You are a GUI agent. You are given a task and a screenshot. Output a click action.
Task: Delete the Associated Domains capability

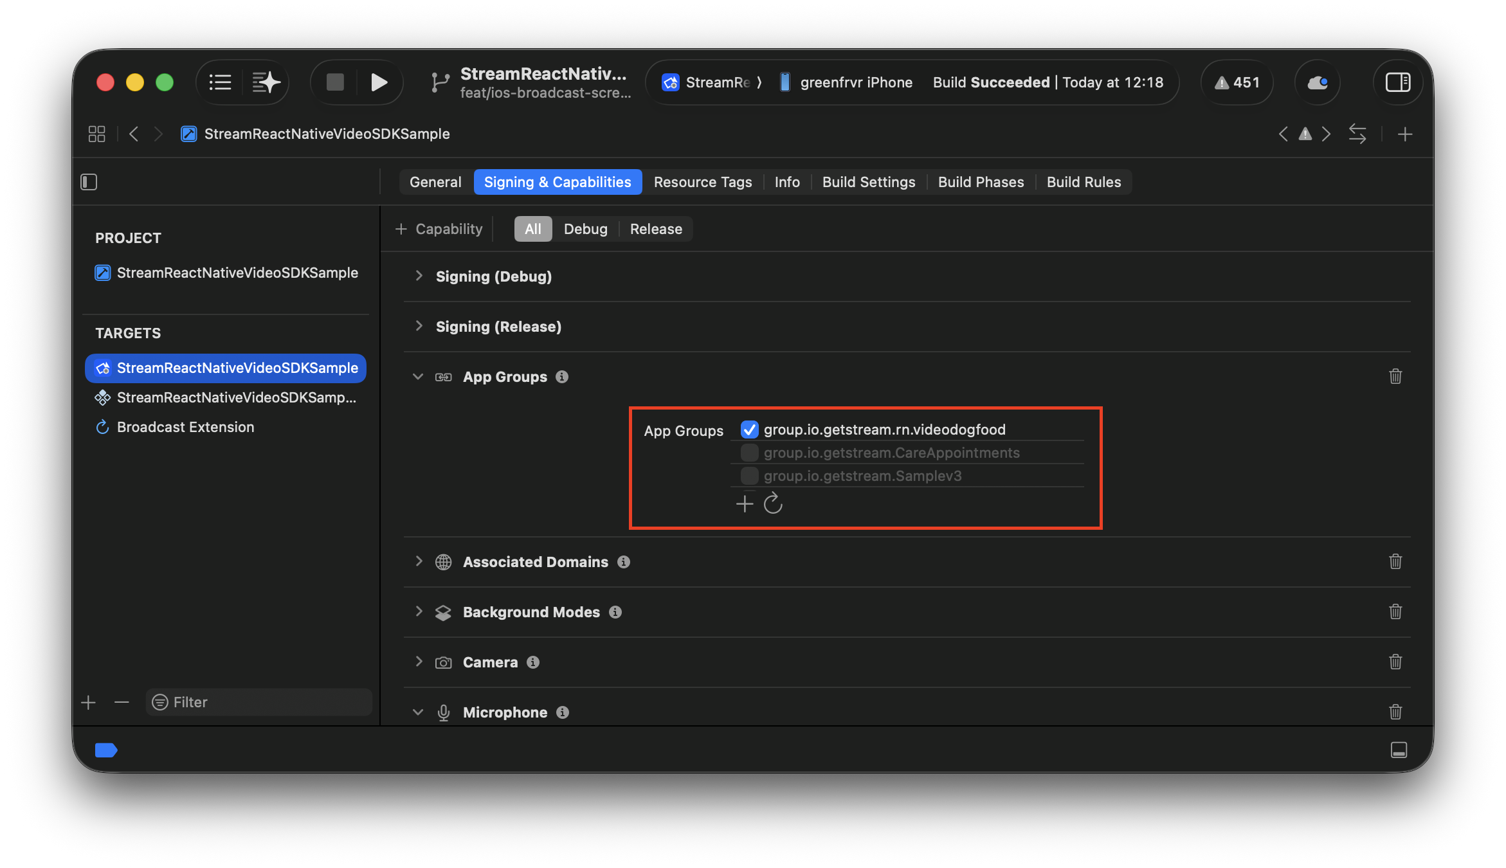click(x=1395, y=561)
